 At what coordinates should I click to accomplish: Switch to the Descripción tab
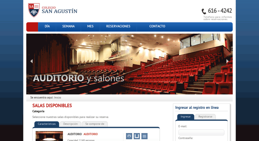tap(70, 124)
